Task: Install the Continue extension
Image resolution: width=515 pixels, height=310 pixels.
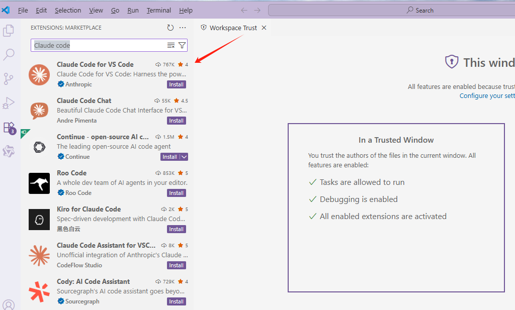Action: (170, 157)
